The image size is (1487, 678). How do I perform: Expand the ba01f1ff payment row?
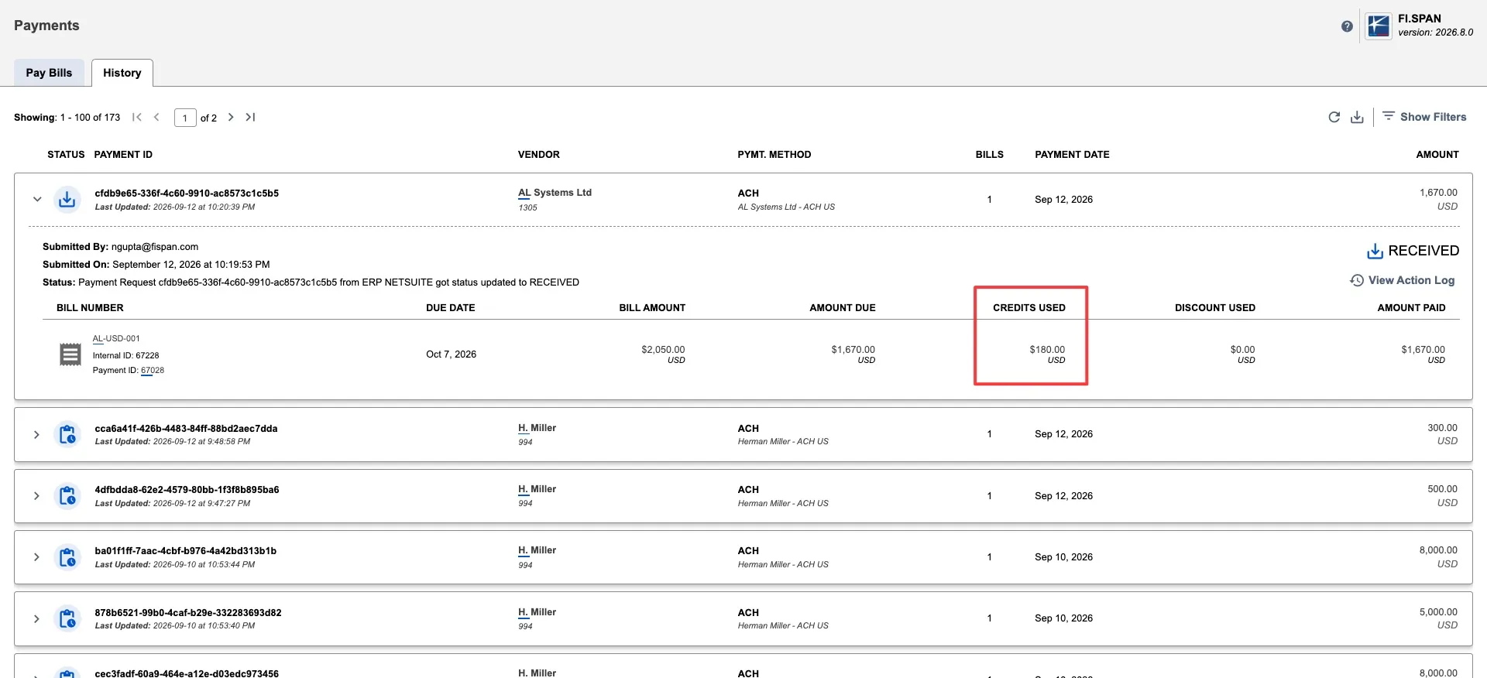tap(36, 557)
